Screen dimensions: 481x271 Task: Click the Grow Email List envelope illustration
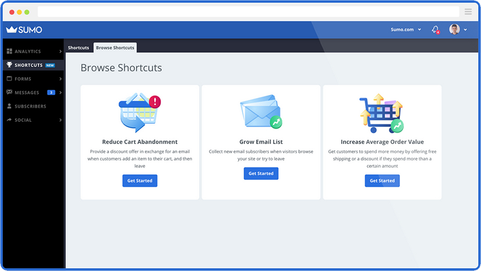click(261, 111)
